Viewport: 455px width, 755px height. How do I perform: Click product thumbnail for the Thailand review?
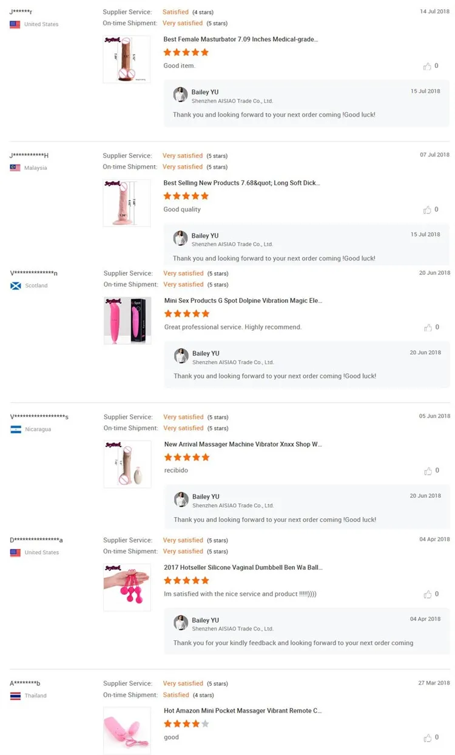(x=127, y=730)
